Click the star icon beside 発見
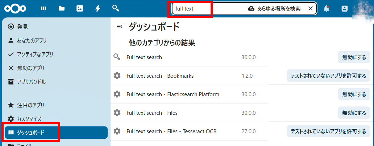 [x=11, y=27]
